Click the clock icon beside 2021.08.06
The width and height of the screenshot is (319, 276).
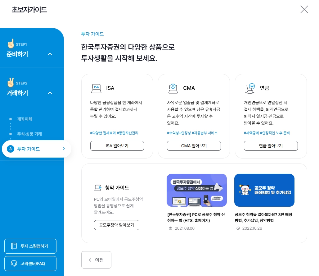(170, 228)
